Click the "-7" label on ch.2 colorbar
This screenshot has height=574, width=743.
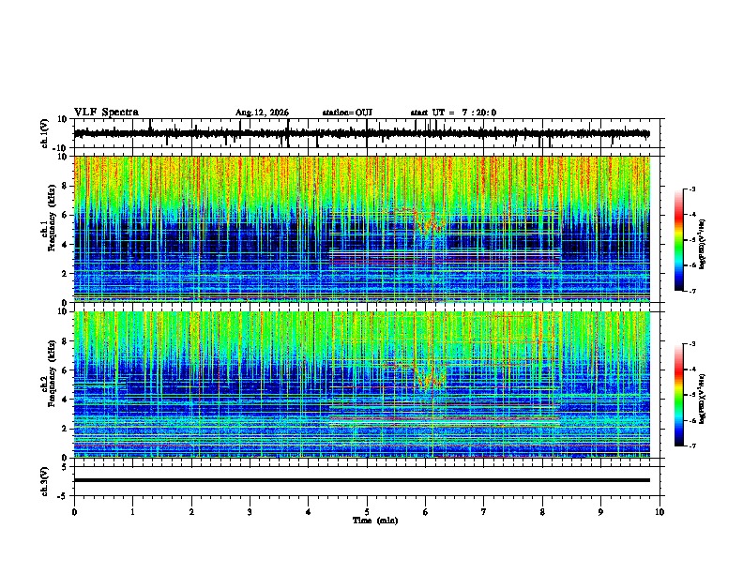(x=692, y=446)
